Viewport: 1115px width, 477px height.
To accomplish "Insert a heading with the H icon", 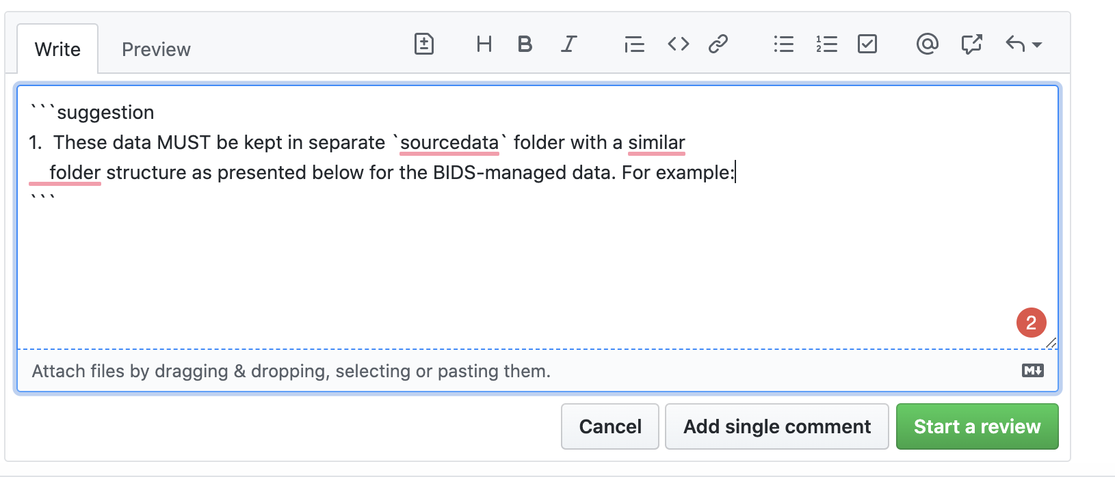I will (484, 44).
